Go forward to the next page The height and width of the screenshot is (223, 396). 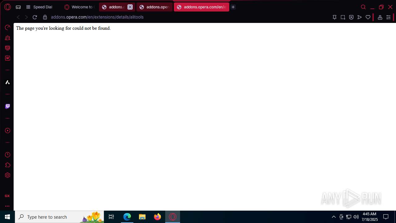coord(26,17)
